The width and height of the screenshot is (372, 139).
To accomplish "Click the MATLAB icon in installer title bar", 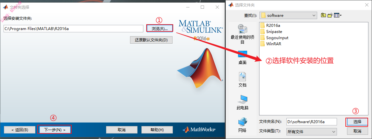I will point(5,7).
